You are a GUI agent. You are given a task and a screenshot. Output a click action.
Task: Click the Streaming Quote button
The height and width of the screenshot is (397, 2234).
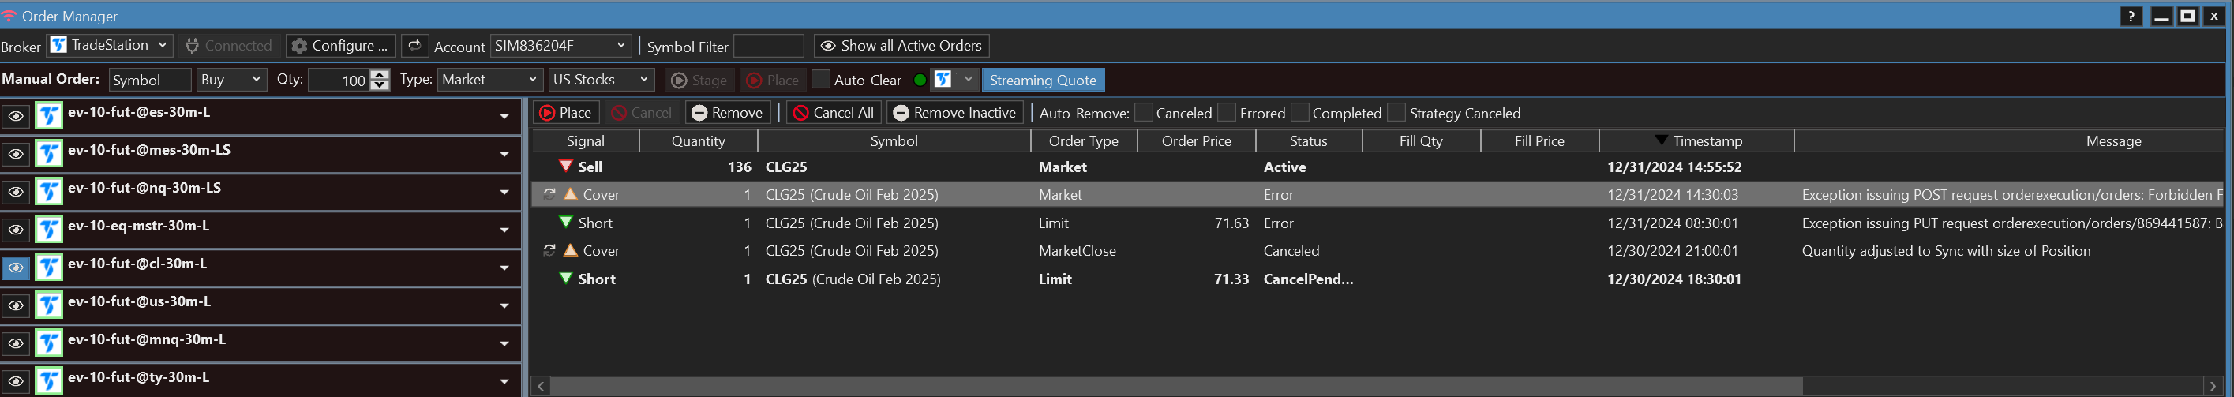[x=1043, y=80]
